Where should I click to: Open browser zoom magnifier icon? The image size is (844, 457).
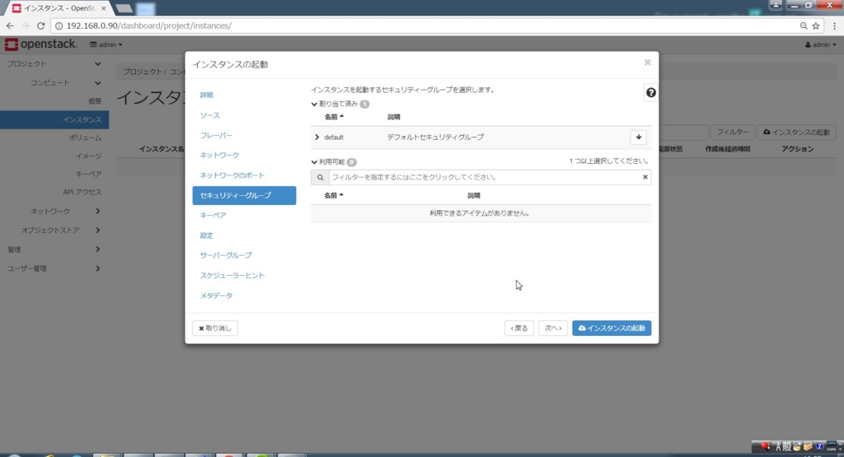point(804,26)
